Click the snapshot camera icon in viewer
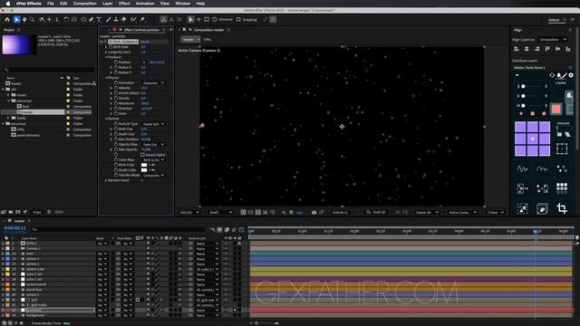The width and height of the screenshot is (580, 326). coord(314,212)
